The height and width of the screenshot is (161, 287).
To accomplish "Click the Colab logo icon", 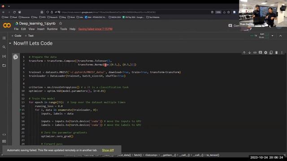I will [x=7, y=25].
